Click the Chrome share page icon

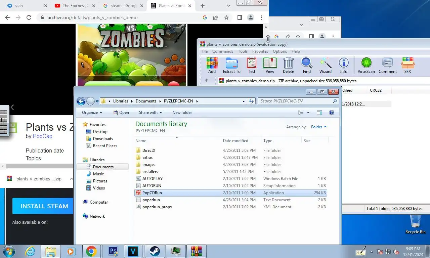(216, 17)
